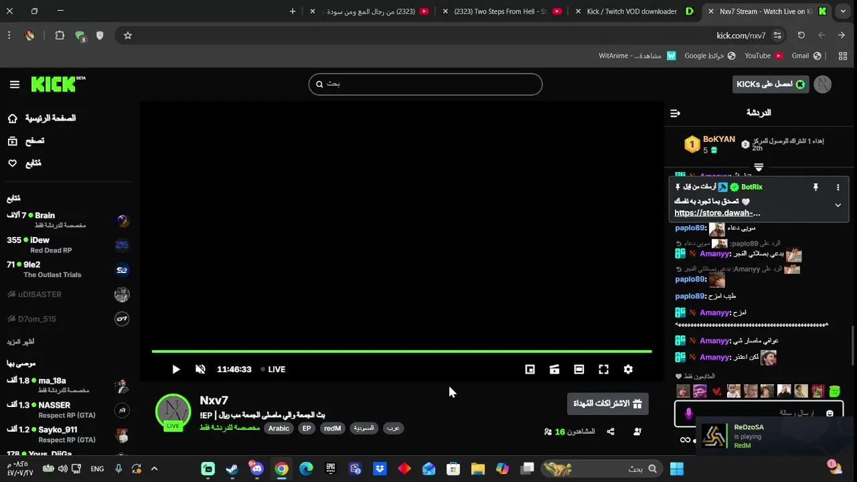Open the Brain followed channel

(67, 220)
